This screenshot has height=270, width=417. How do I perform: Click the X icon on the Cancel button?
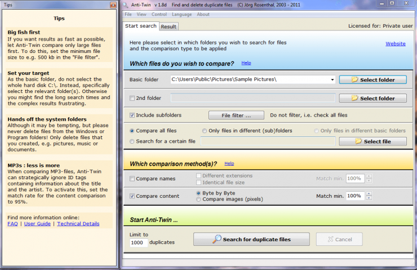pos(330,239)
